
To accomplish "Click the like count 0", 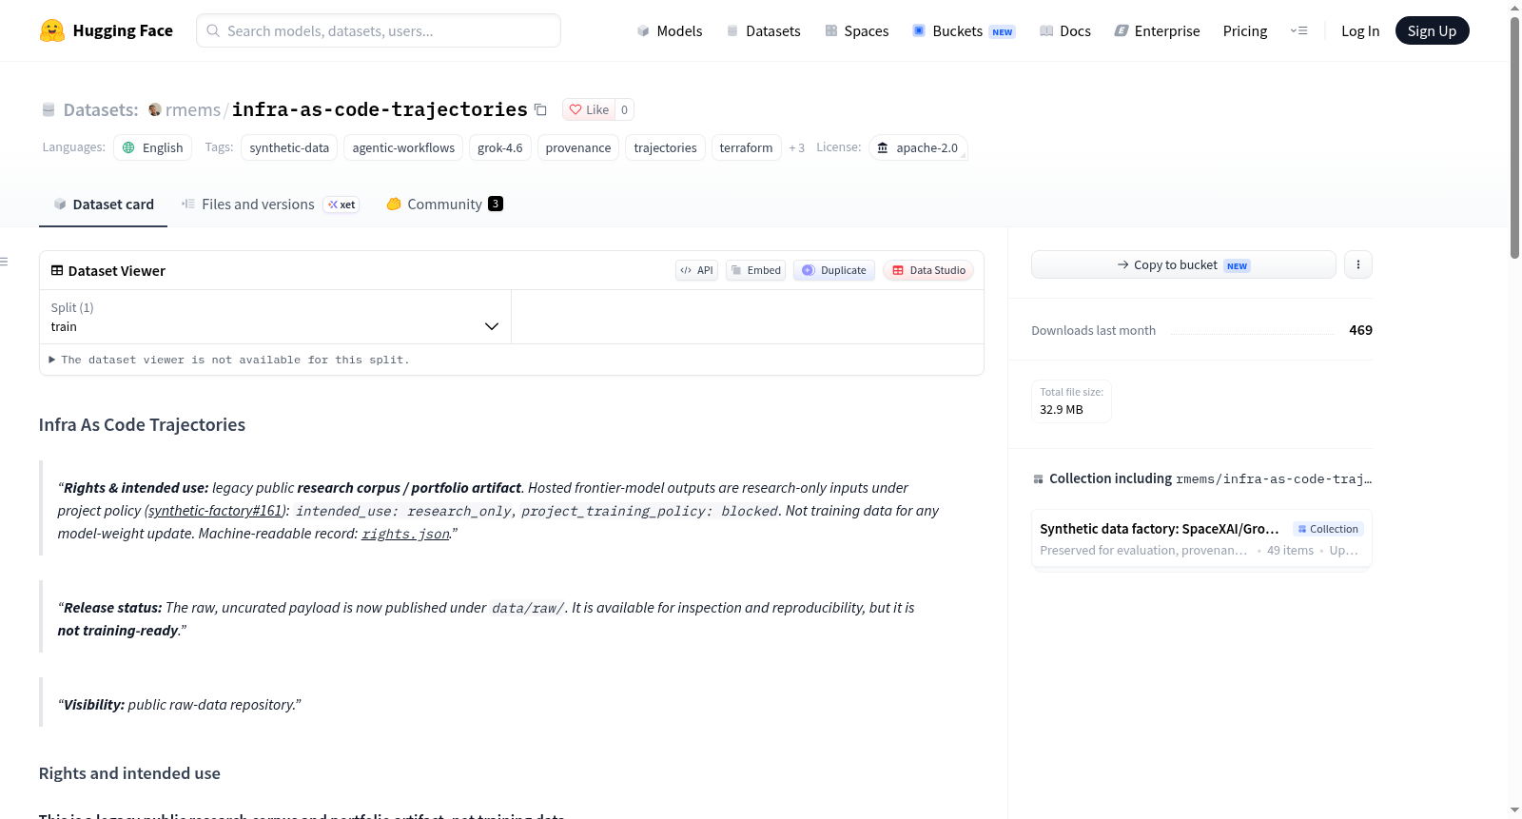I will [x=624, y=109].
